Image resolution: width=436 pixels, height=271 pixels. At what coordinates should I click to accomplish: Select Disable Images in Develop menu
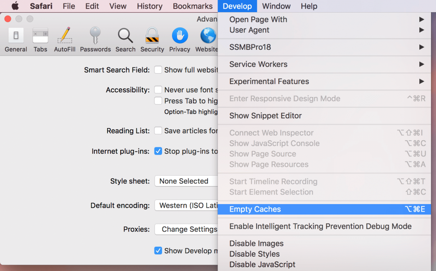pyautogui.click(x=324, y=244)
